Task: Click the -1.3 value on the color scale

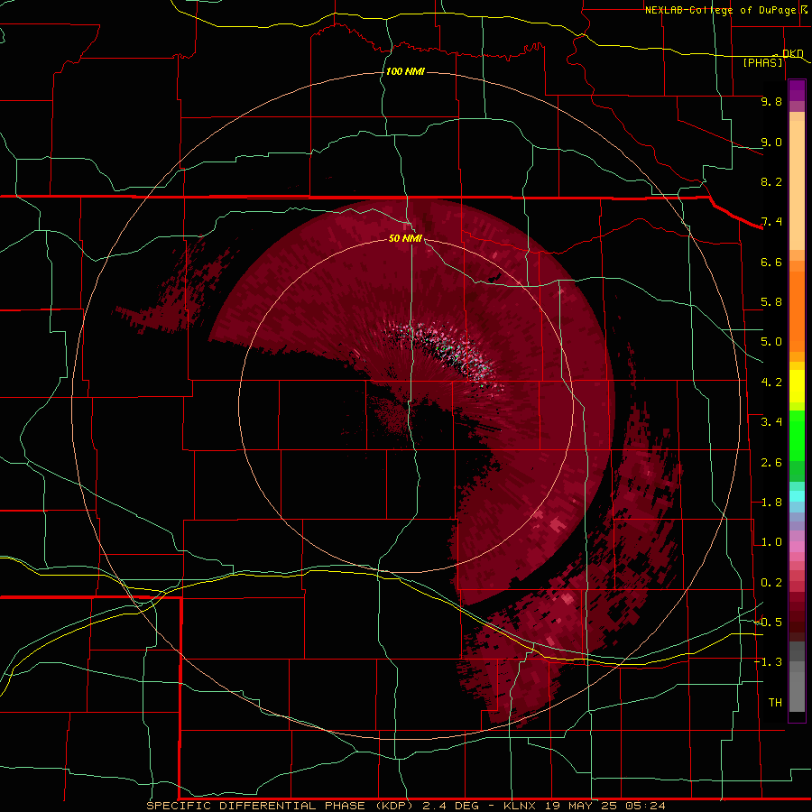Action: 769,662
